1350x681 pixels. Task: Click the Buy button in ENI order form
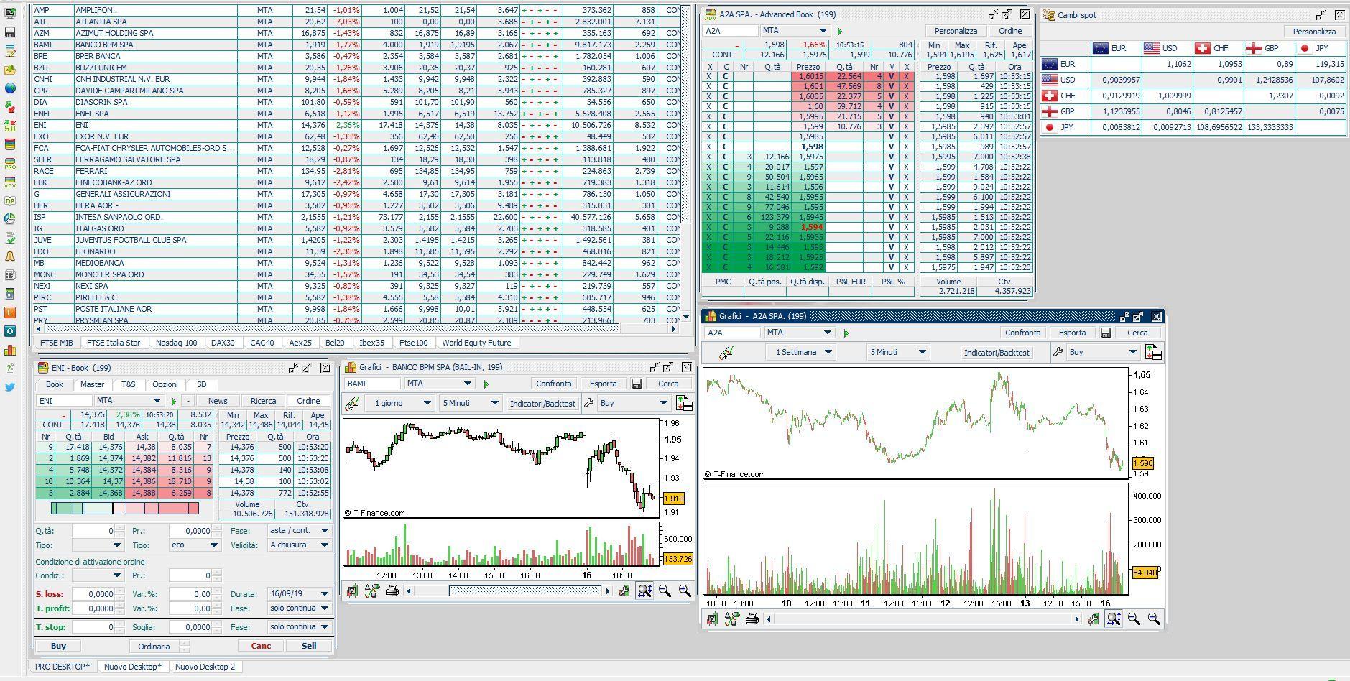point(59,646)
